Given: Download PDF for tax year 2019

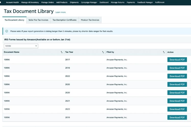Looking at the screenshot, I should [177, 117].
